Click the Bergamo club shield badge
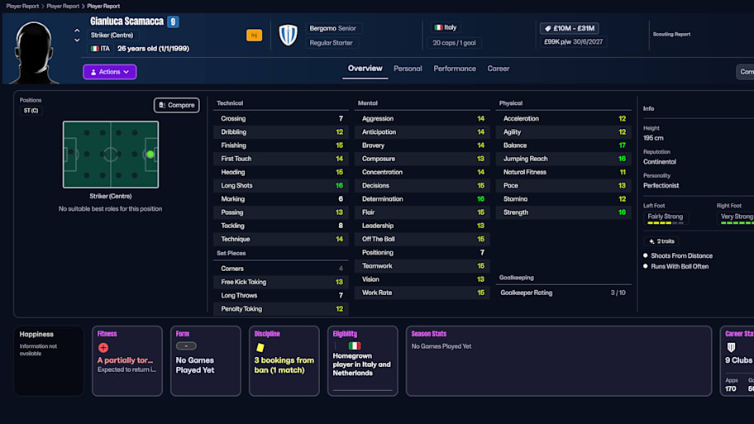Viewport: 754px width, 424px height. click(288, 35)
